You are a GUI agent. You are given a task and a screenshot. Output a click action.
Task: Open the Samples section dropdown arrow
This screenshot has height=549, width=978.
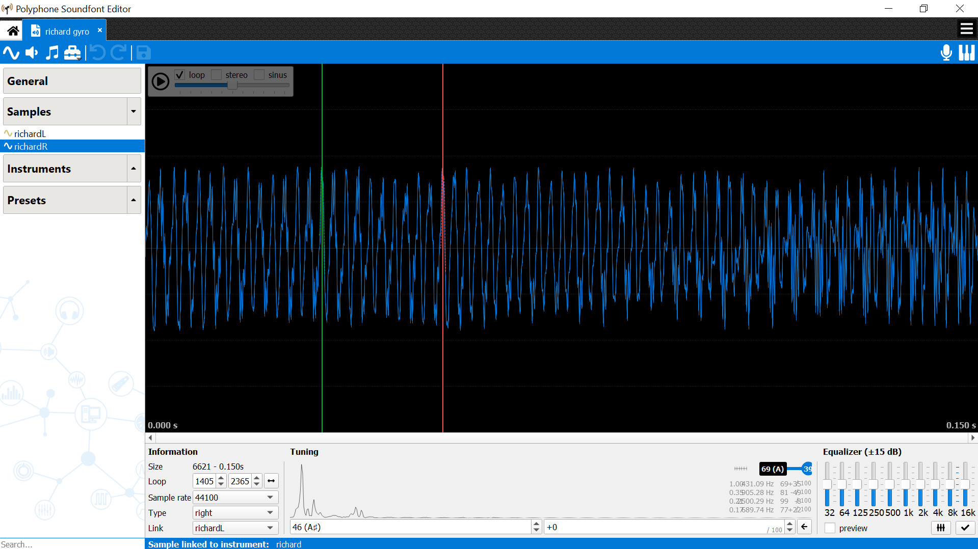click(x=133, y=111)
